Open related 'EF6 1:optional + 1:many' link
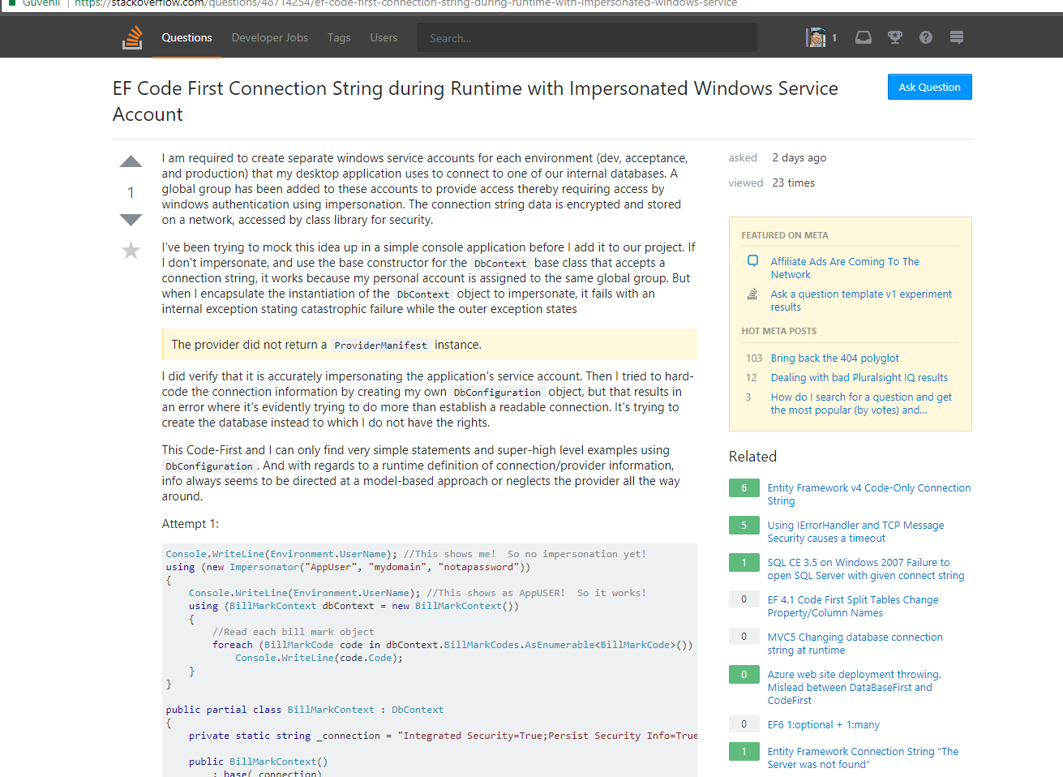1063x777 pixels. (x=823, y=724)
